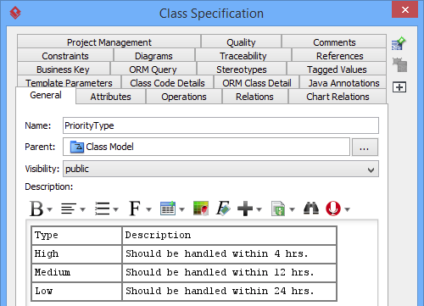Select the General tab
This screenshot has height=306, width=424.
(x=46, y=95)
